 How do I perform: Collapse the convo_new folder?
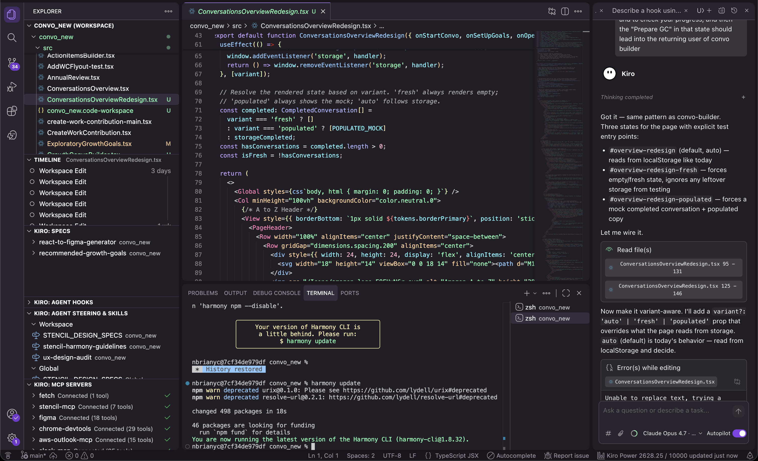coord(34,37)
